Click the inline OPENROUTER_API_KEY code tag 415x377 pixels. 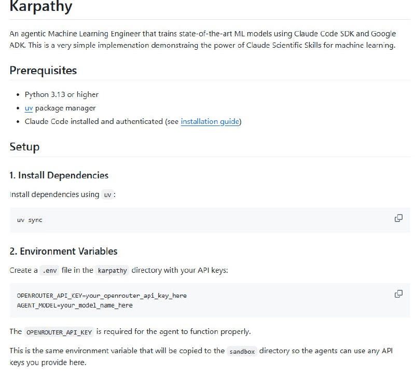pos(59,331)
